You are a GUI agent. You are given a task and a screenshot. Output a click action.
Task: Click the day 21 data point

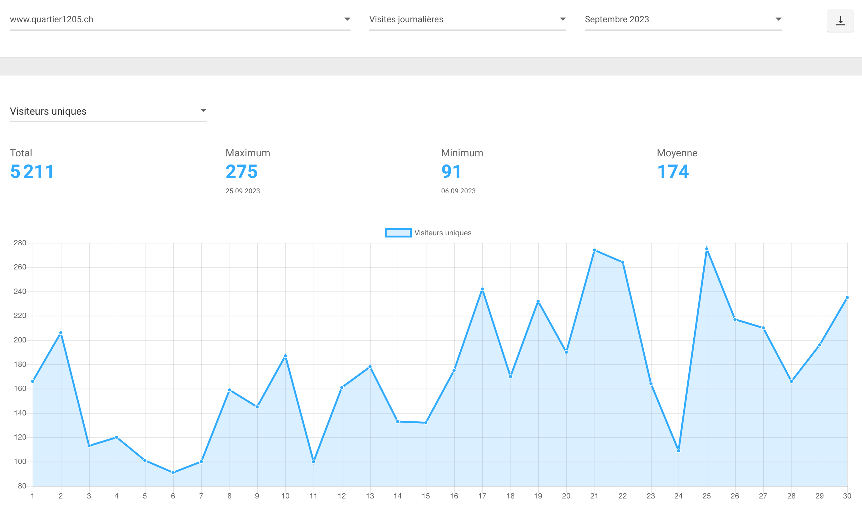pos(594,250)
